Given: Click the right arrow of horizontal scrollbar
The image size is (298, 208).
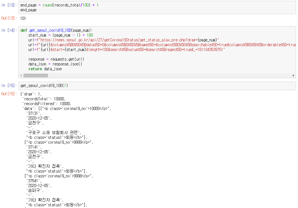Looking at the screenshot, I should click(x=293, y=76).
